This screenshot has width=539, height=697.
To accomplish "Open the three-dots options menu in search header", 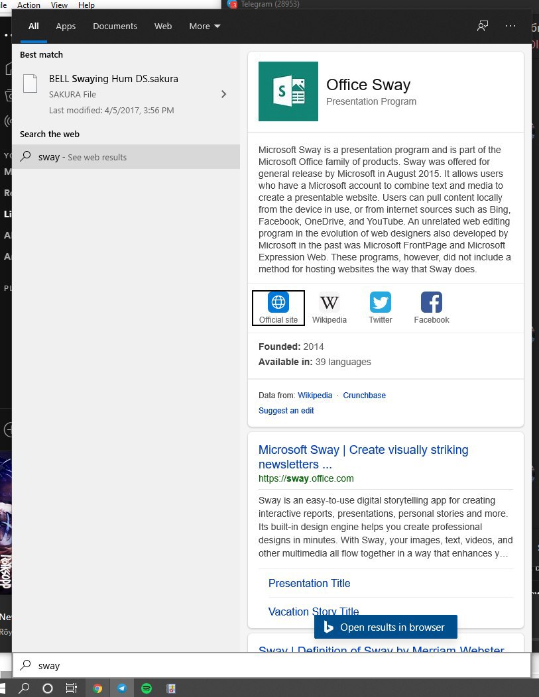I will coord(510,26).
